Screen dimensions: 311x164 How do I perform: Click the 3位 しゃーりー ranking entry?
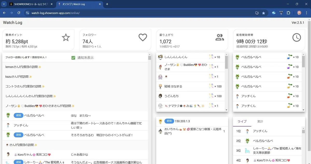pos(267,151)
